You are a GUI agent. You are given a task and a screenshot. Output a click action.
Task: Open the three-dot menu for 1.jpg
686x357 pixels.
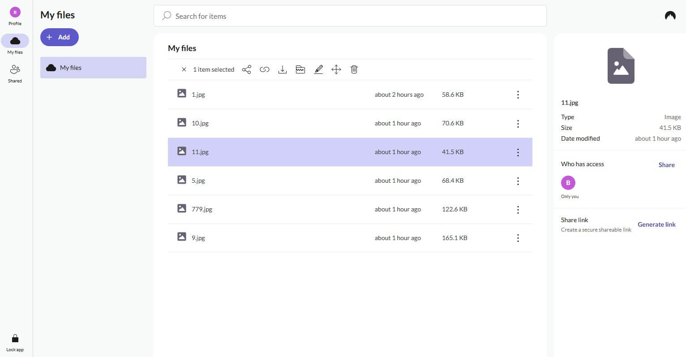coord(518,95)
